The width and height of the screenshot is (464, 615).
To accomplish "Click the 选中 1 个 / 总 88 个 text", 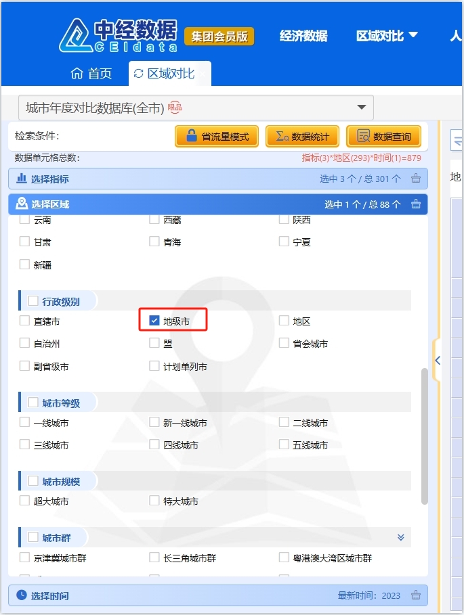I will (362, 204).
